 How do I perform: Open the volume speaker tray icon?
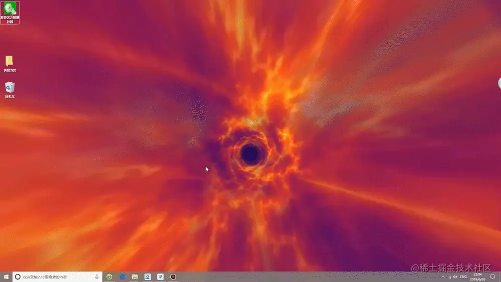pos(455,277)
